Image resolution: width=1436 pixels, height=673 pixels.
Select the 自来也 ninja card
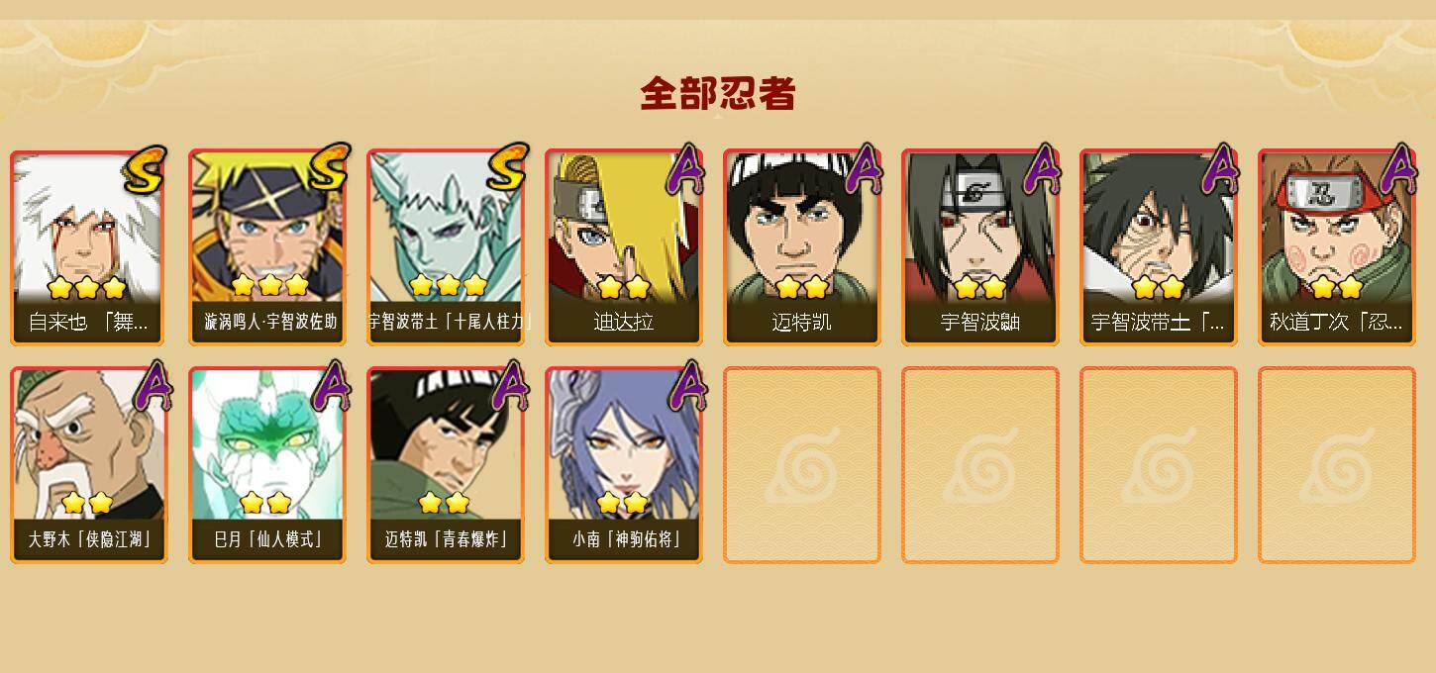pos(89,247)
